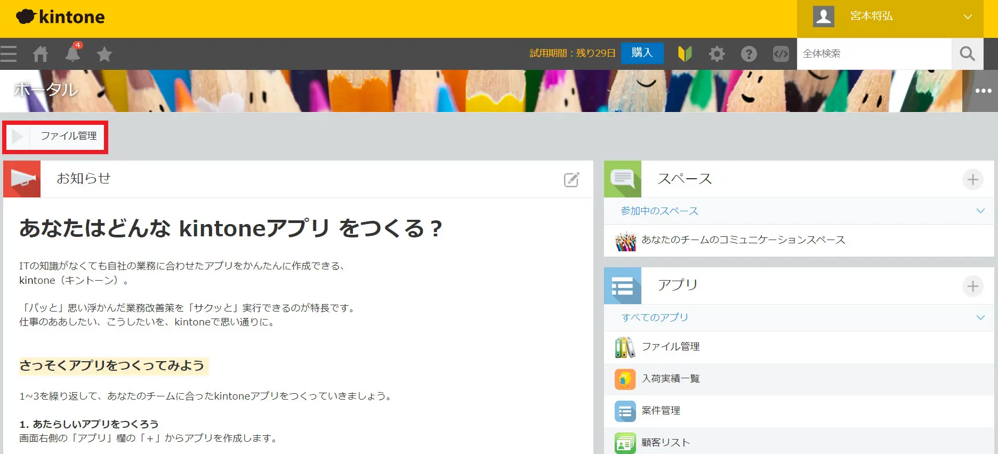Click the kintone logo

(60, 17)
